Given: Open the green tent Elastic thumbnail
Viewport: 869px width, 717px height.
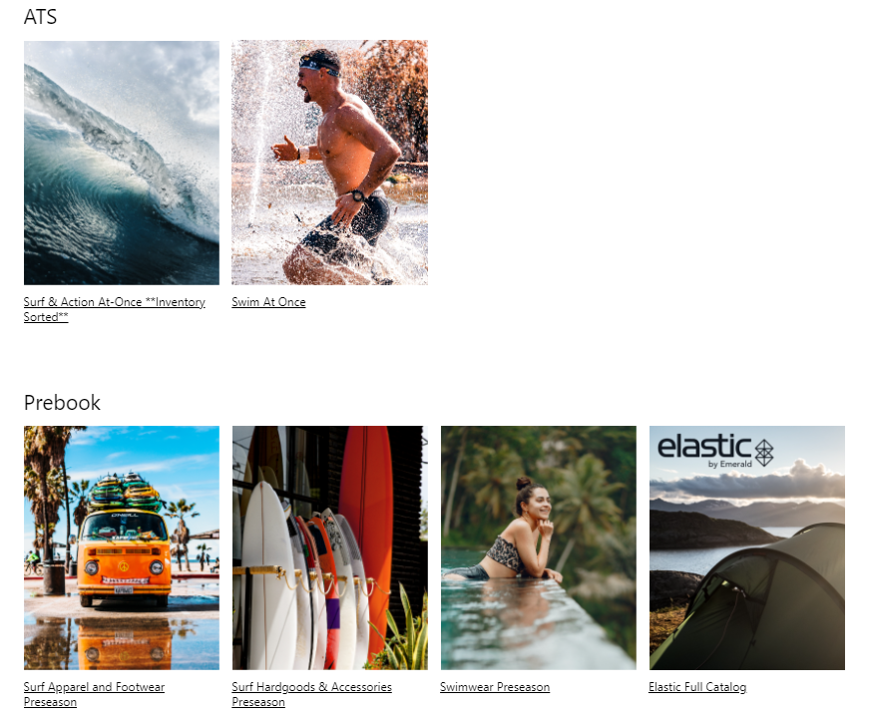Looking at the screenshot, I should 747,548.
